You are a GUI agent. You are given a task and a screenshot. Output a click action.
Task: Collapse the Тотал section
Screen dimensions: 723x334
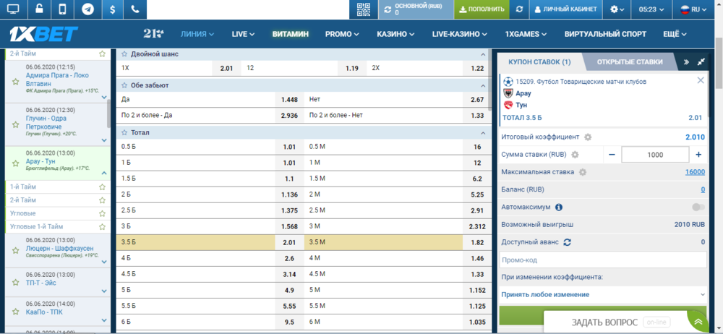(483, 133)
